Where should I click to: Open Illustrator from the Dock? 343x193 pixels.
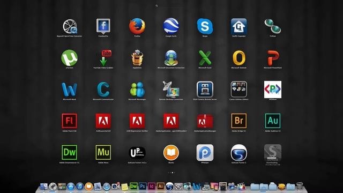(160, 187)
